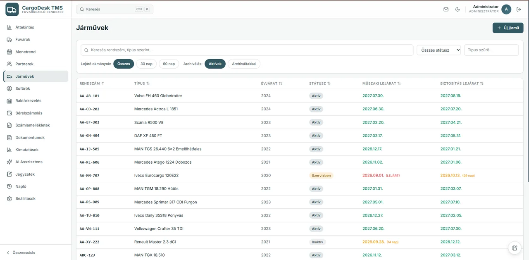
Task: Select the 60 nap expiring documents filter
Action: click(x=169, y=64)
